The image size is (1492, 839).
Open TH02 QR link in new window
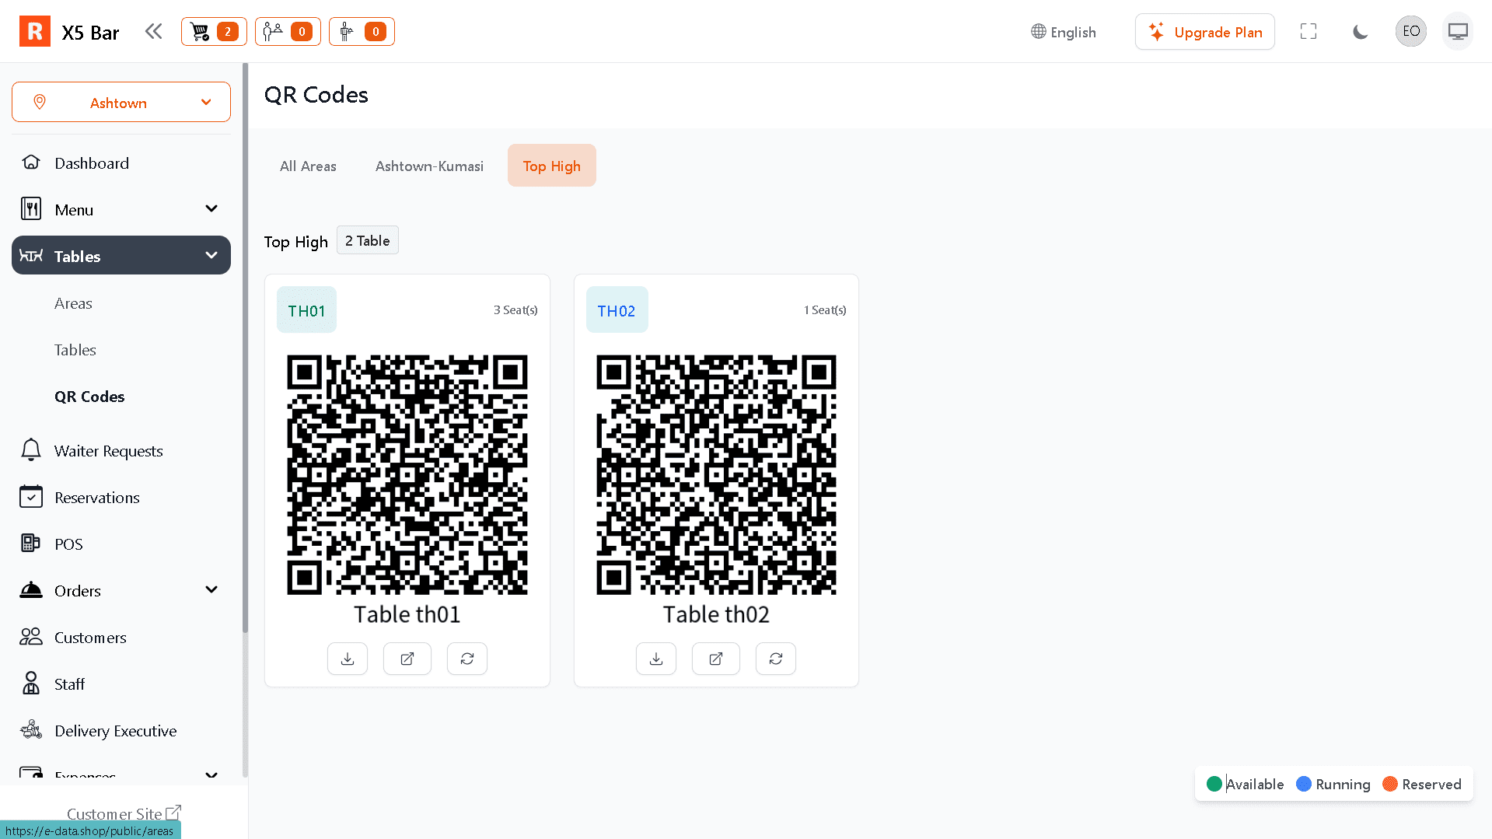click(715, 659)
